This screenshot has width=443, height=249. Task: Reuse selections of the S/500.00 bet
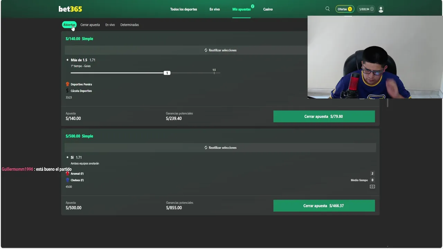point(220,148)
